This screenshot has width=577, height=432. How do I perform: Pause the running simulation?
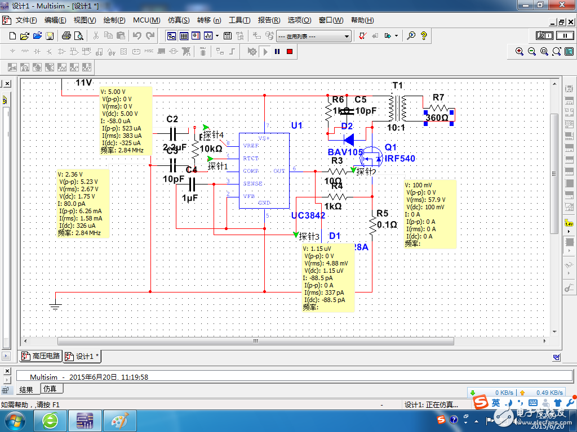277,52
